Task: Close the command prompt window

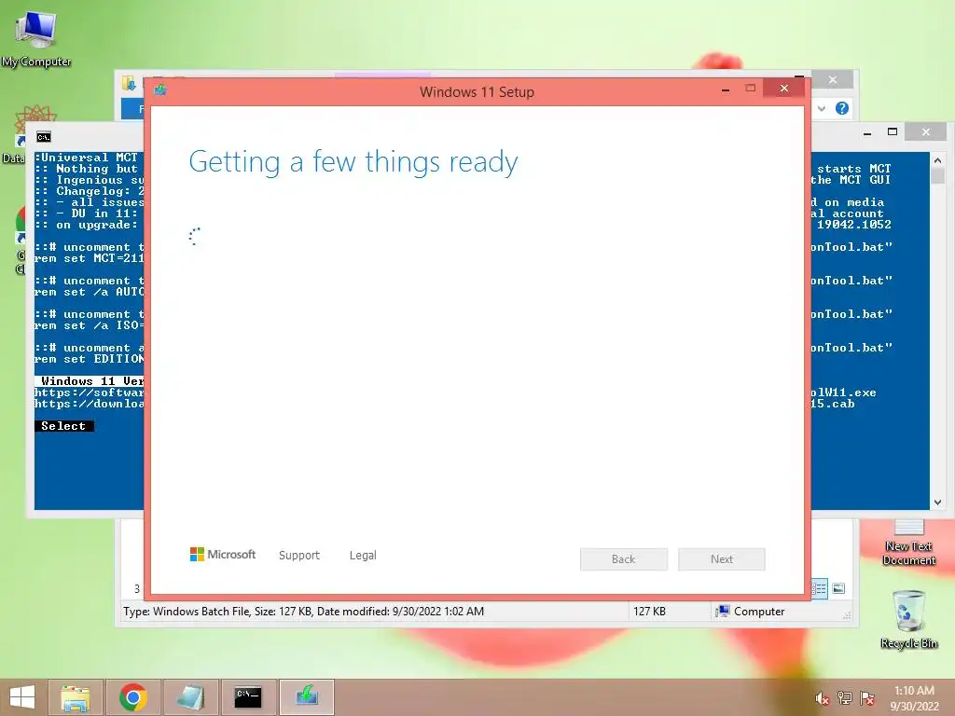Action: [926, 131]
